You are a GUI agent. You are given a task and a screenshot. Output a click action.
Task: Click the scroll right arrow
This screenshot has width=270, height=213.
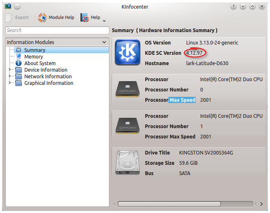(261, 204)
